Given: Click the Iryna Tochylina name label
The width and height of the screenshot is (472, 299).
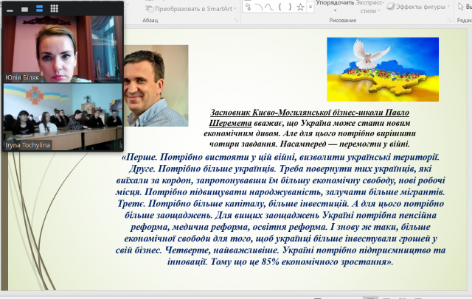Looking at the screenshot, I should [27, 145].
